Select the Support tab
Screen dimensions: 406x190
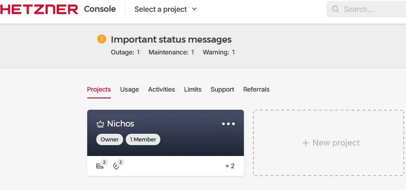222,89
